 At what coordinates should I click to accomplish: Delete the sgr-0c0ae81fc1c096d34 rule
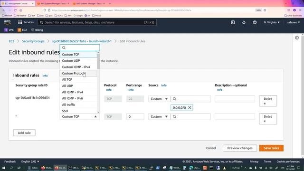coord(268,101)
